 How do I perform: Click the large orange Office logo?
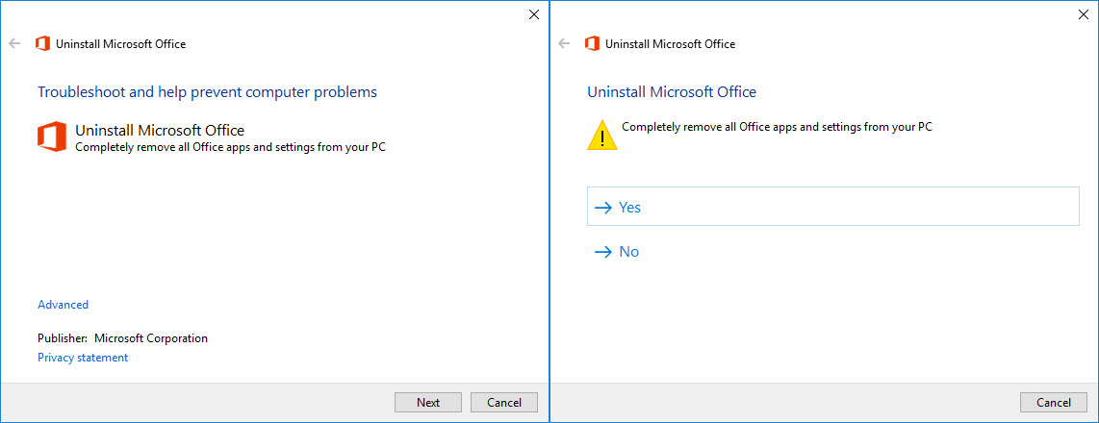tap(52, 137)
